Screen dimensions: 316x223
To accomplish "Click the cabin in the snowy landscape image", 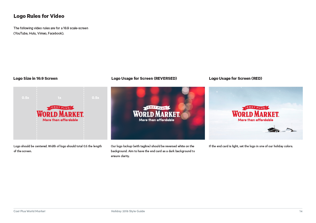I will (273, 129).
